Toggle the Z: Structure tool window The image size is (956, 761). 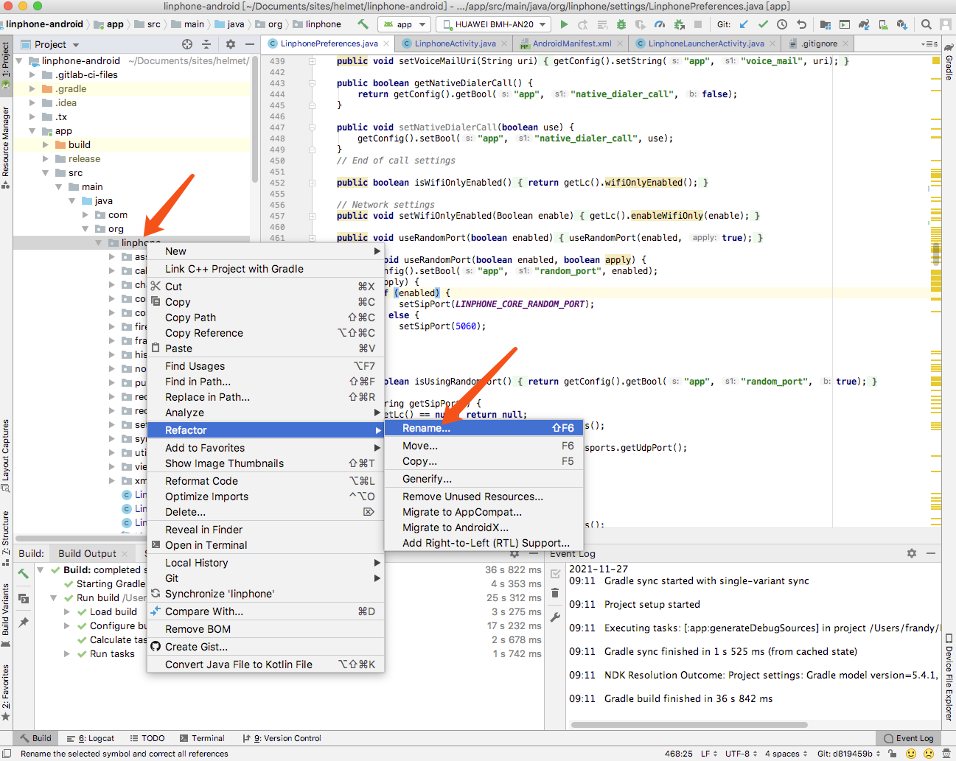[x=6, y=538]
